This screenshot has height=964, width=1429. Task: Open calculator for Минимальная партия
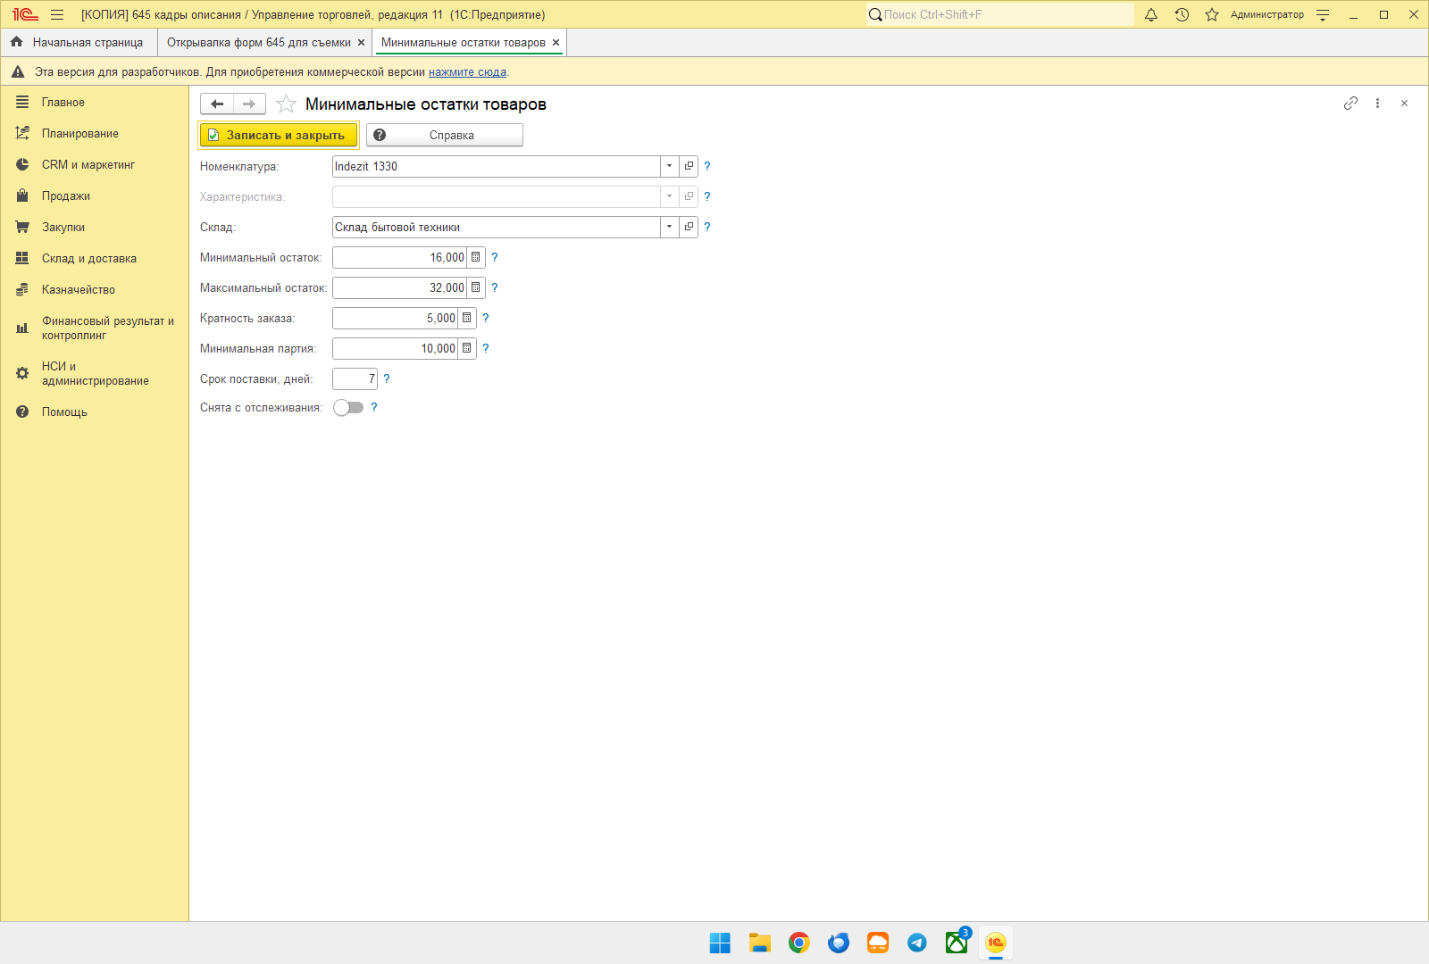click(x=467, y=348)
